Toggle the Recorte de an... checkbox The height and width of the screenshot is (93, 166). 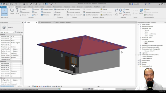[x=11, y=68]
